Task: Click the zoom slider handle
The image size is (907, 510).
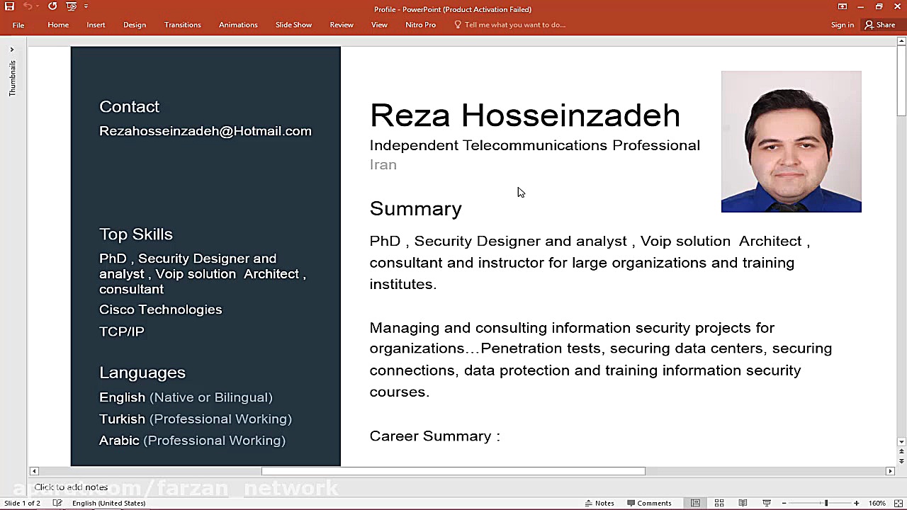Action: pos(826,503)
